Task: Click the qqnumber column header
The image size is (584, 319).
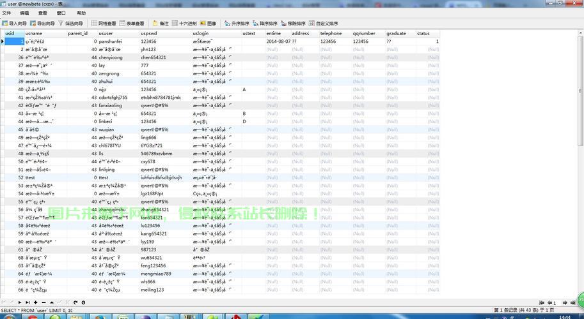Action: click(x=368, y=33)
